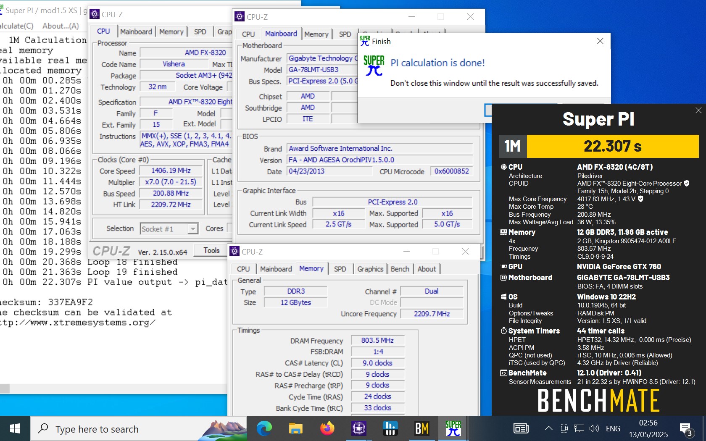706x441 pixels.
Task: Click the DRAM Frequency 803.5 MHz value
Action: (377, 340)
